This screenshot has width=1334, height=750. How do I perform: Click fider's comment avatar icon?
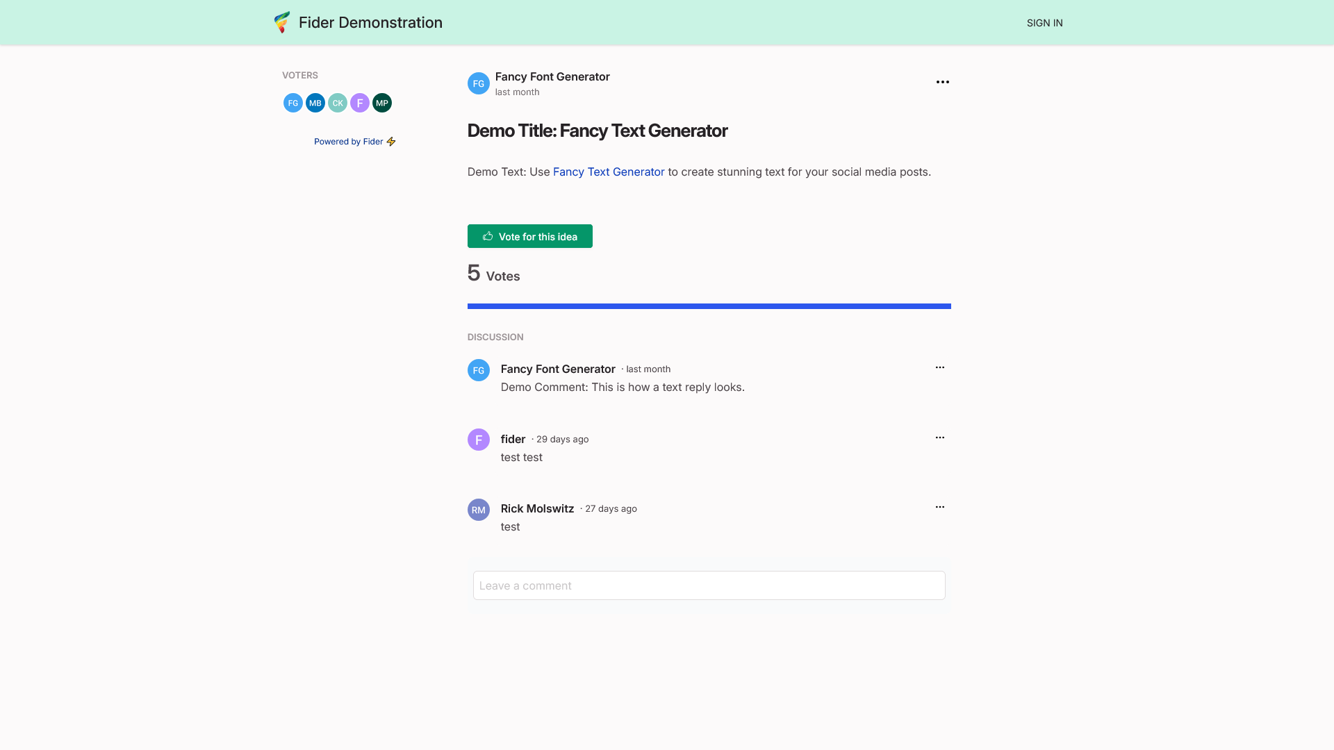click(479, 440)
